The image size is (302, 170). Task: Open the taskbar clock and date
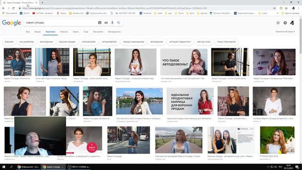coord(288,167)
